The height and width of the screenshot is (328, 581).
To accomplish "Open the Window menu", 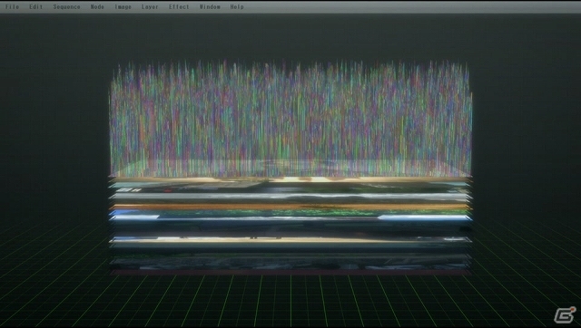I will pos(210,6).
